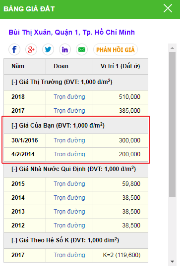Click the 59,800 price value
Image resolution: width=180 pixels, height=269 pixels.
[x=131, y=184]
